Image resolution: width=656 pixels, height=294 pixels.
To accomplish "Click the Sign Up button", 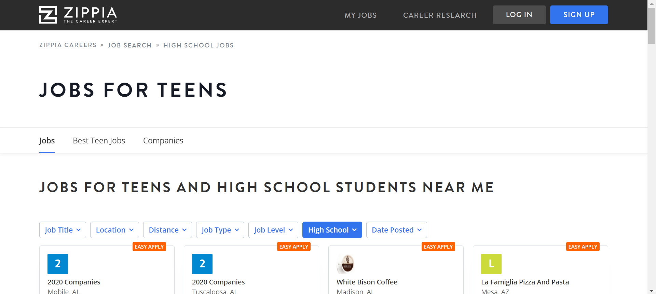I will (x=579, y=15).
